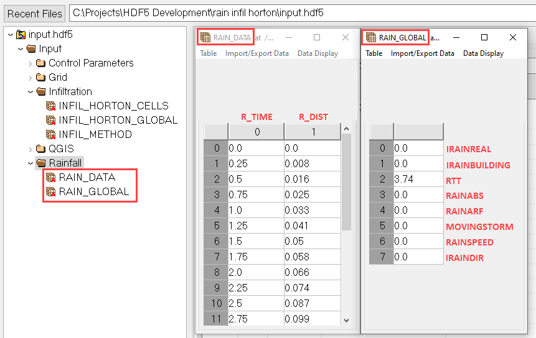Select the INFIL_HORTON_CELLS dataset icon
The width and height of the screenshot is (536, 338).
click(51, 106)
